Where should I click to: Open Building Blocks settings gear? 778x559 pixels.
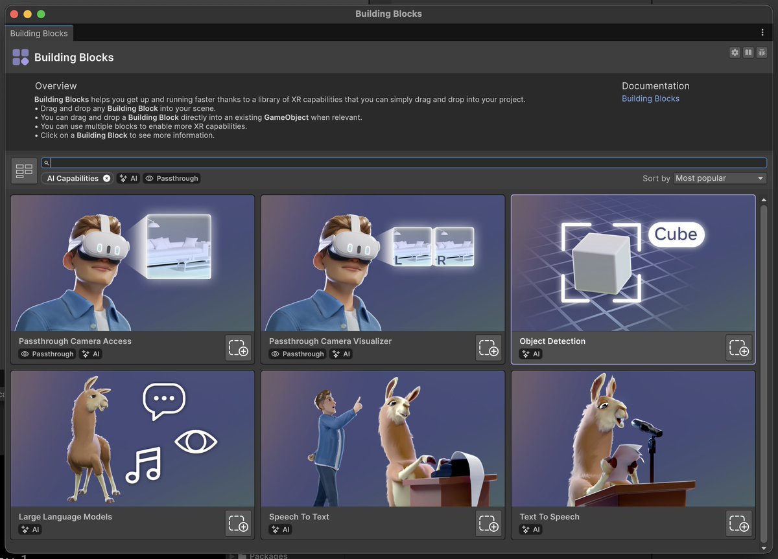point(735,52)
